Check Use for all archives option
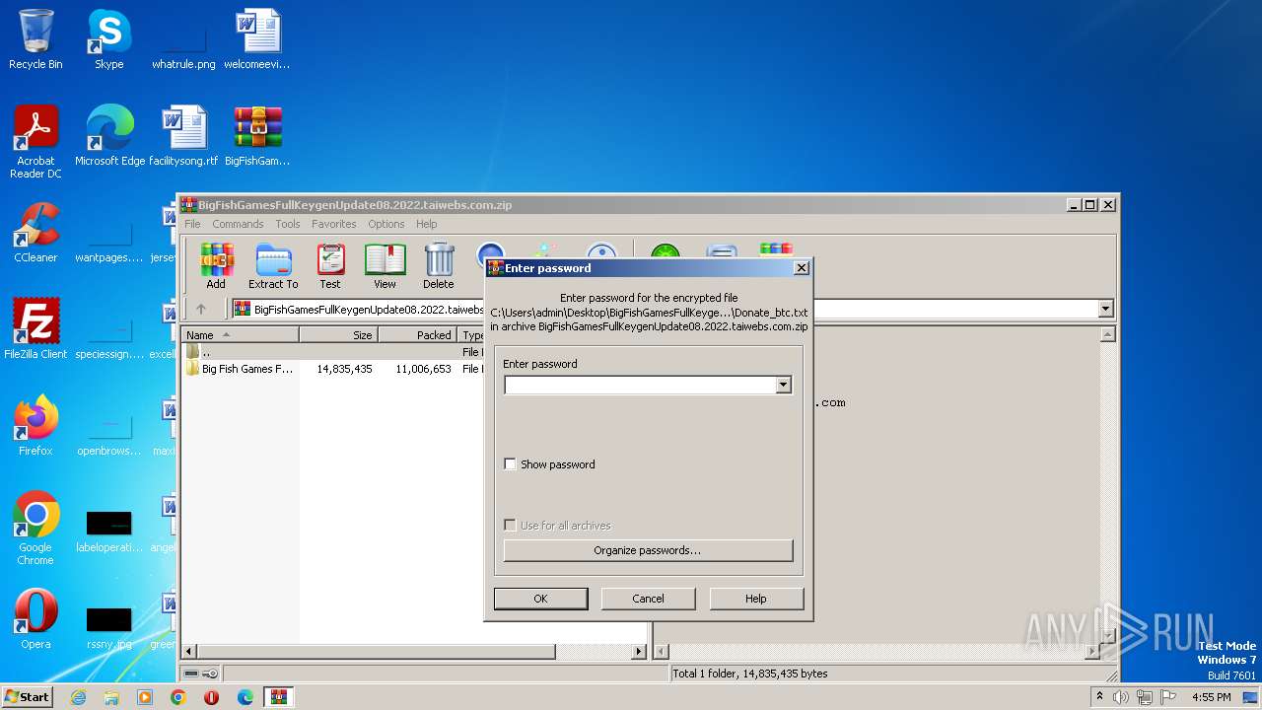Image resolution: width=1262 pixels, height=710 pixels. coord(510,526)
